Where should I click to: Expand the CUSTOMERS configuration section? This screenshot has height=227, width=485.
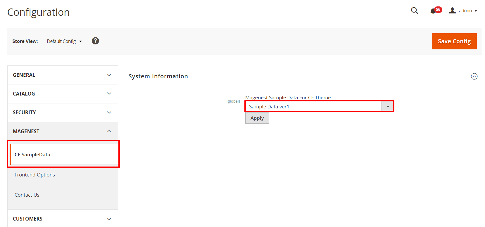[x=63, y=219]
